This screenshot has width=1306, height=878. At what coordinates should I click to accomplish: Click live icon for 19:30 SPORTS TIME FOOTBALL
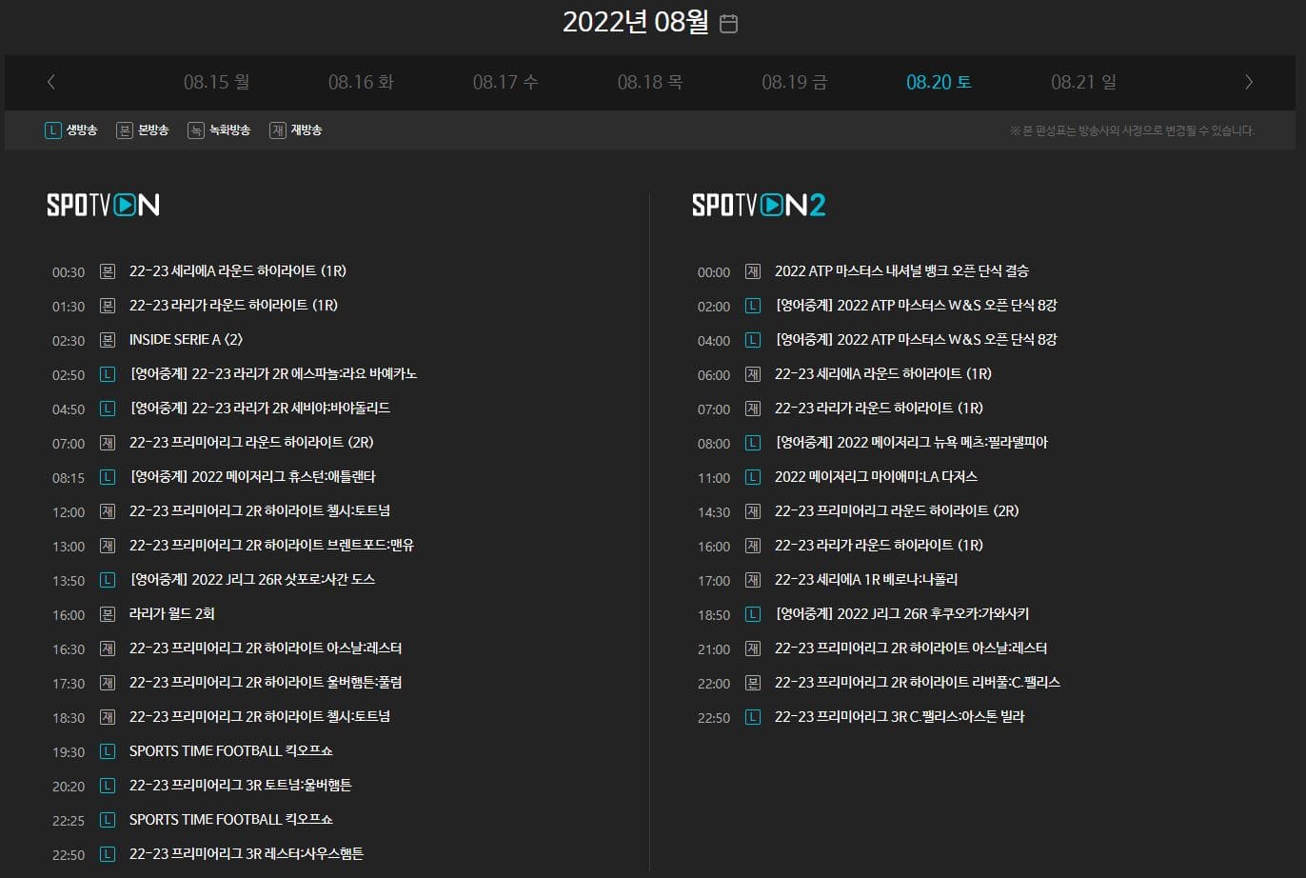click(108, 751)
